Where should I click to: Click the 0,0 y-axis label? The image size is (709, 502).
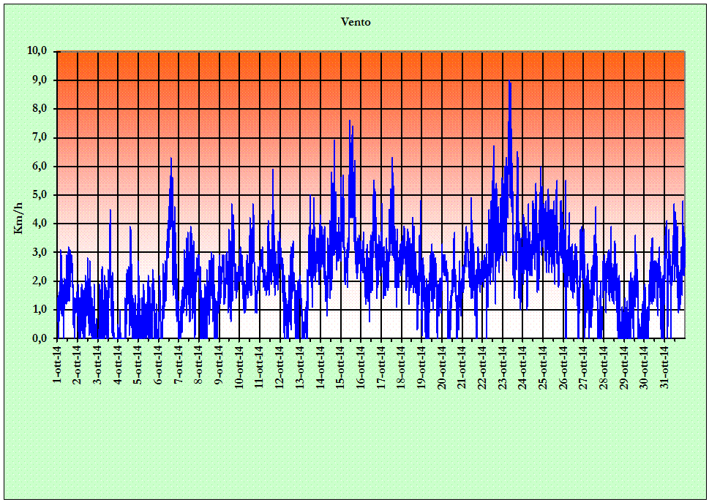(x=40, y=338)
